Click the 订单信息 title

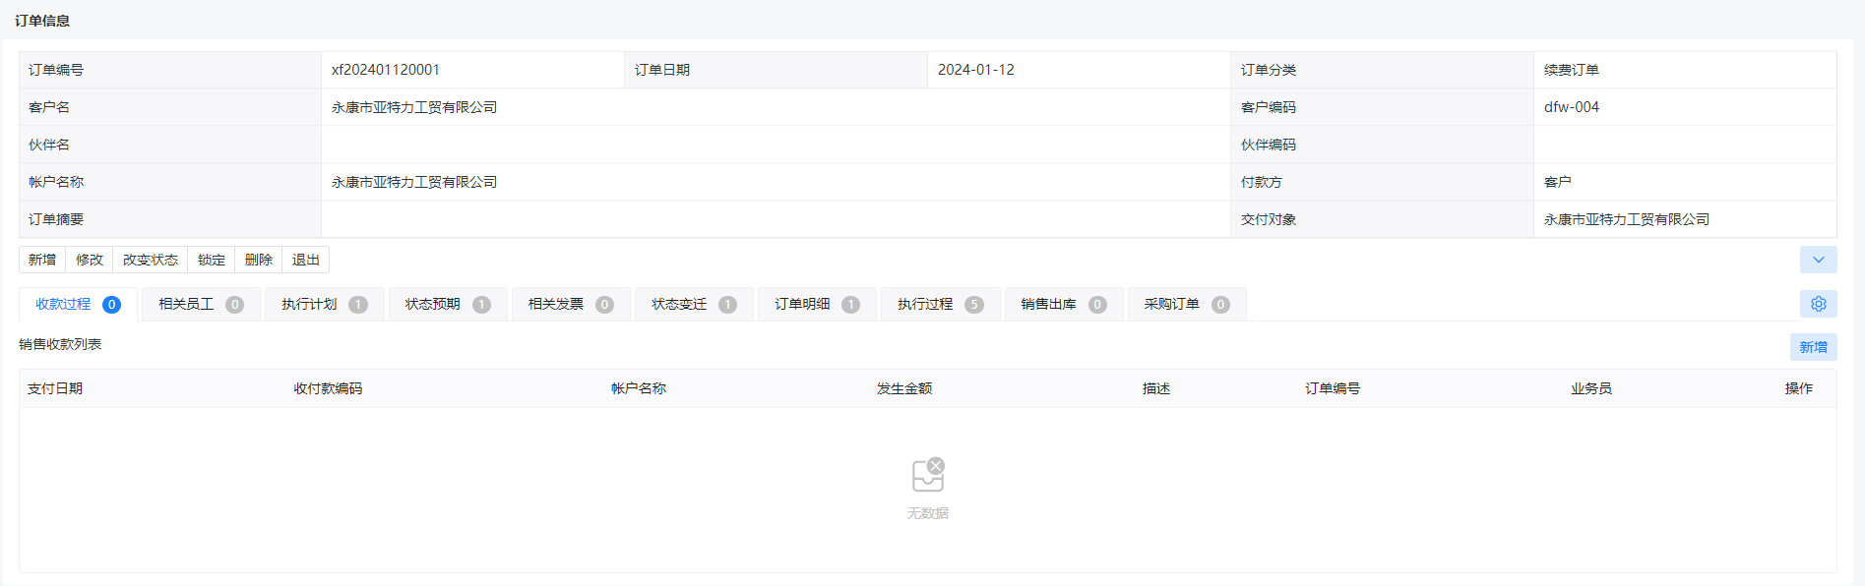42,21
